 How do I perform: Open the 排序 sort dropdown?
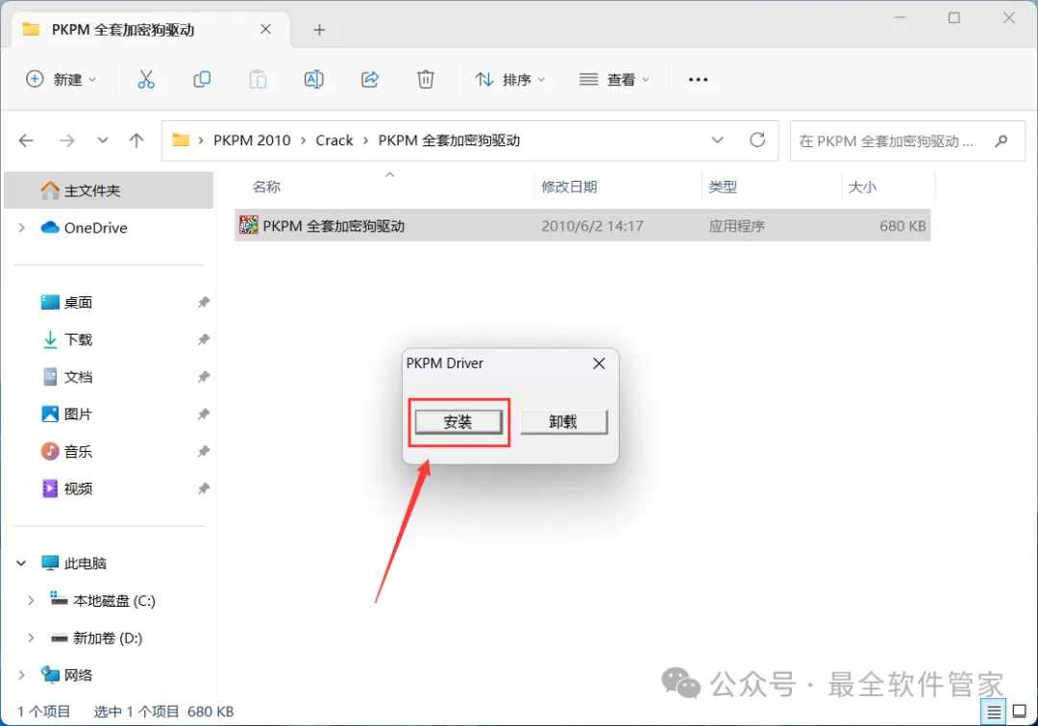click(509, 80)
